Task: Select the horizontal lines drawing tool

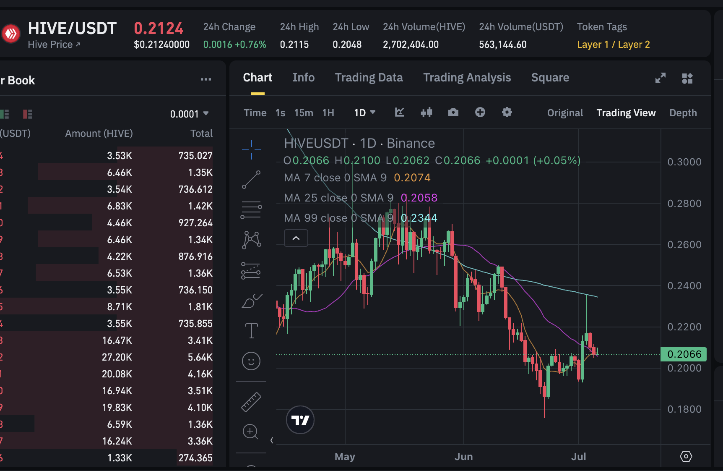Action: point(251,209)
